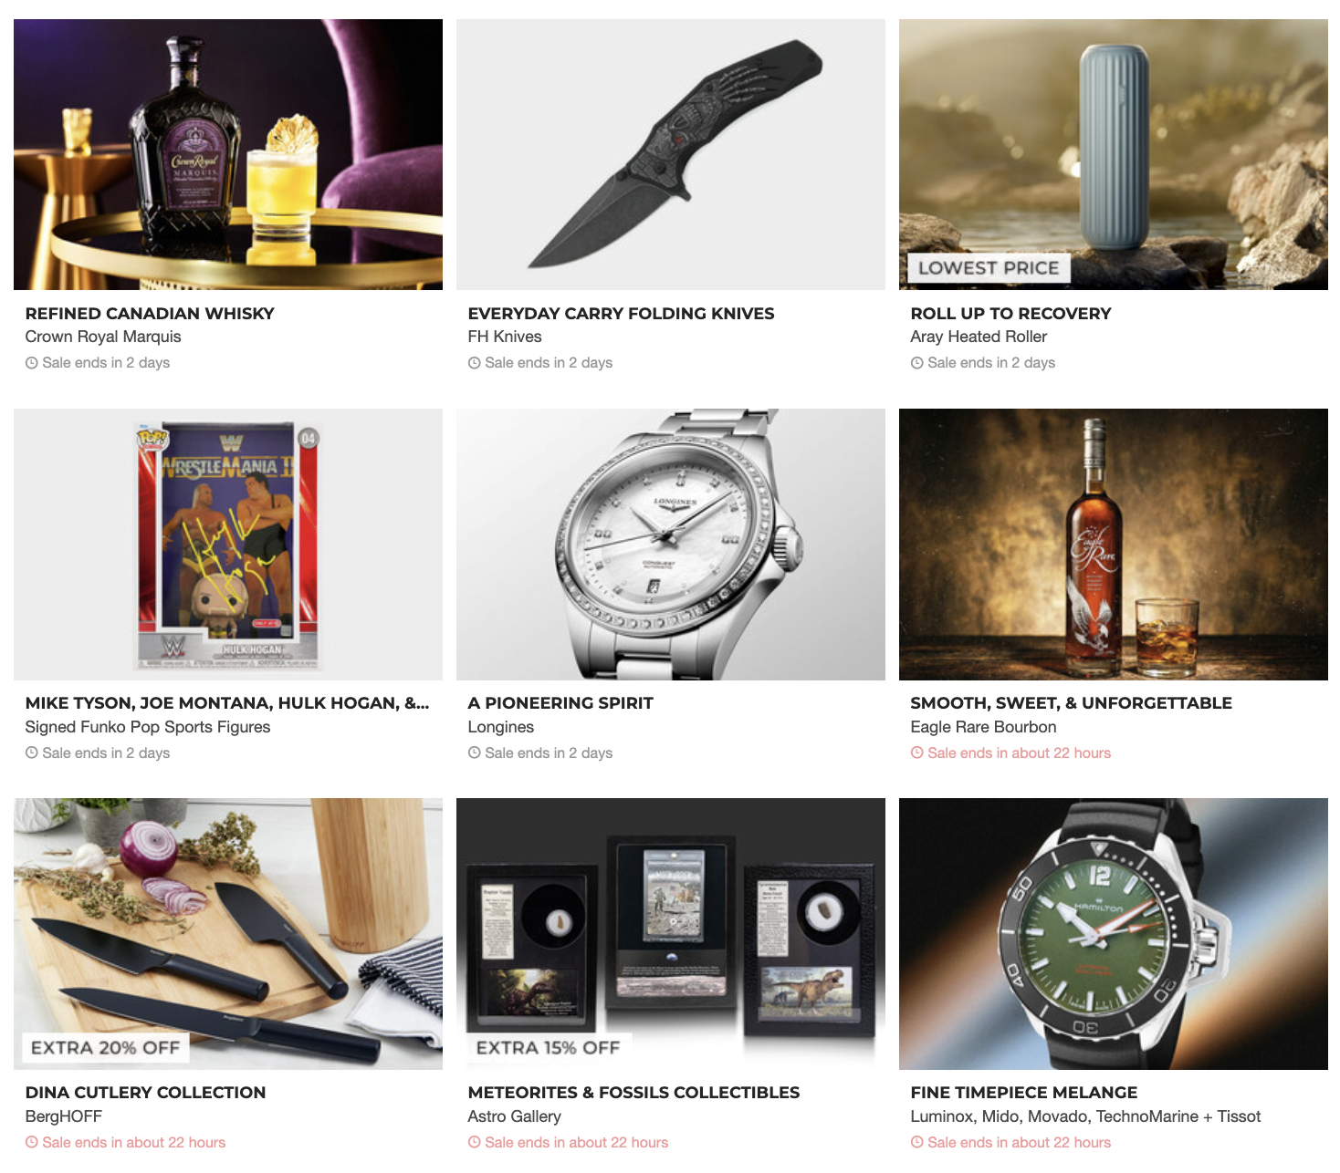1340x1173 pixels.
Task: Open the Roll Up To Recovery sale link
Action: (x=1010, y=314)
